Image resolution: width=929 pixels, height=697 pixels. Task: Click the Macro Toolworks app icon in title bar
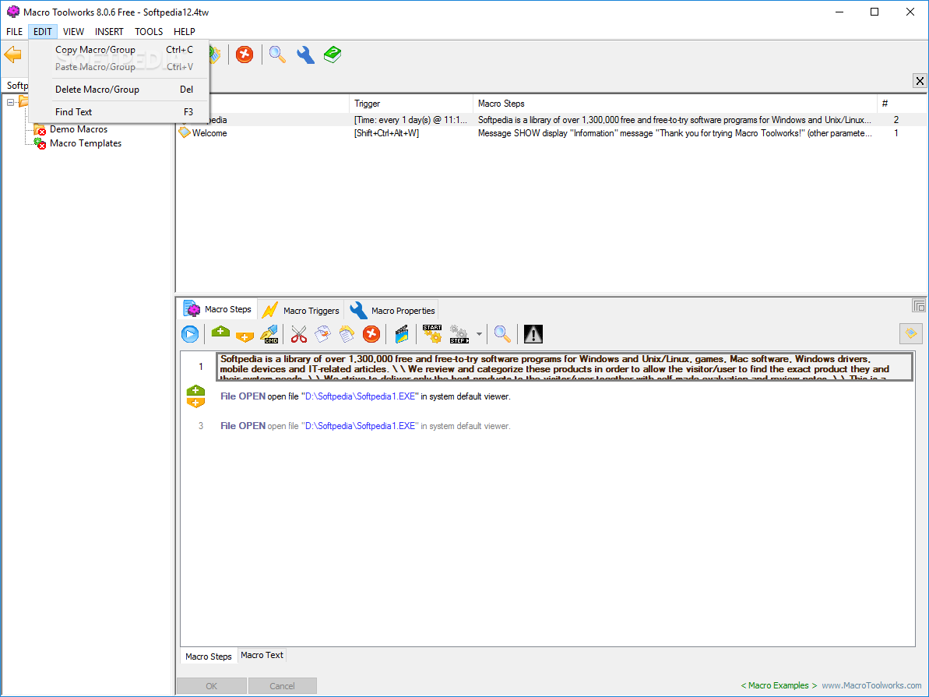13,12
